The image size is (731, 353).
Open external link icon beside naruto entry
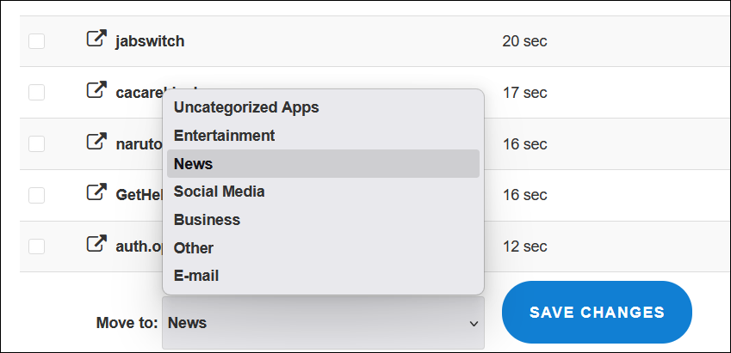coord(96,143)
